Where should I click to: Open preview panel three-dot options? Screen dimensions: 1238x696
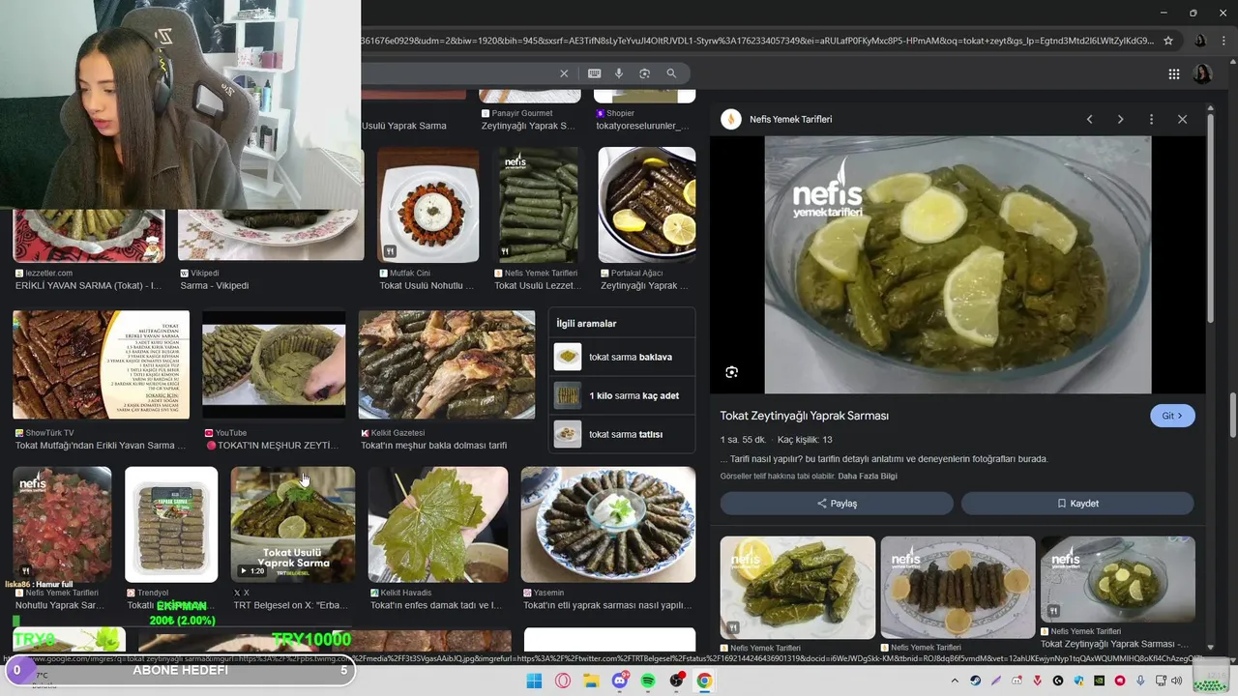(1151, 119)
